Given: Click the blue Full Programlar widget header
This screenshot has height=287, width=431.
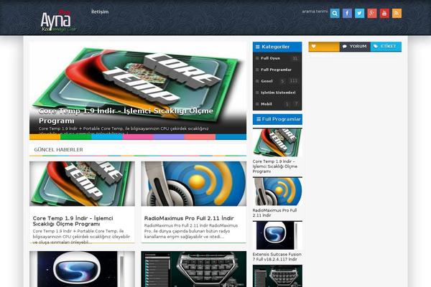Looking at the screenshot, I should click(277, 119).
